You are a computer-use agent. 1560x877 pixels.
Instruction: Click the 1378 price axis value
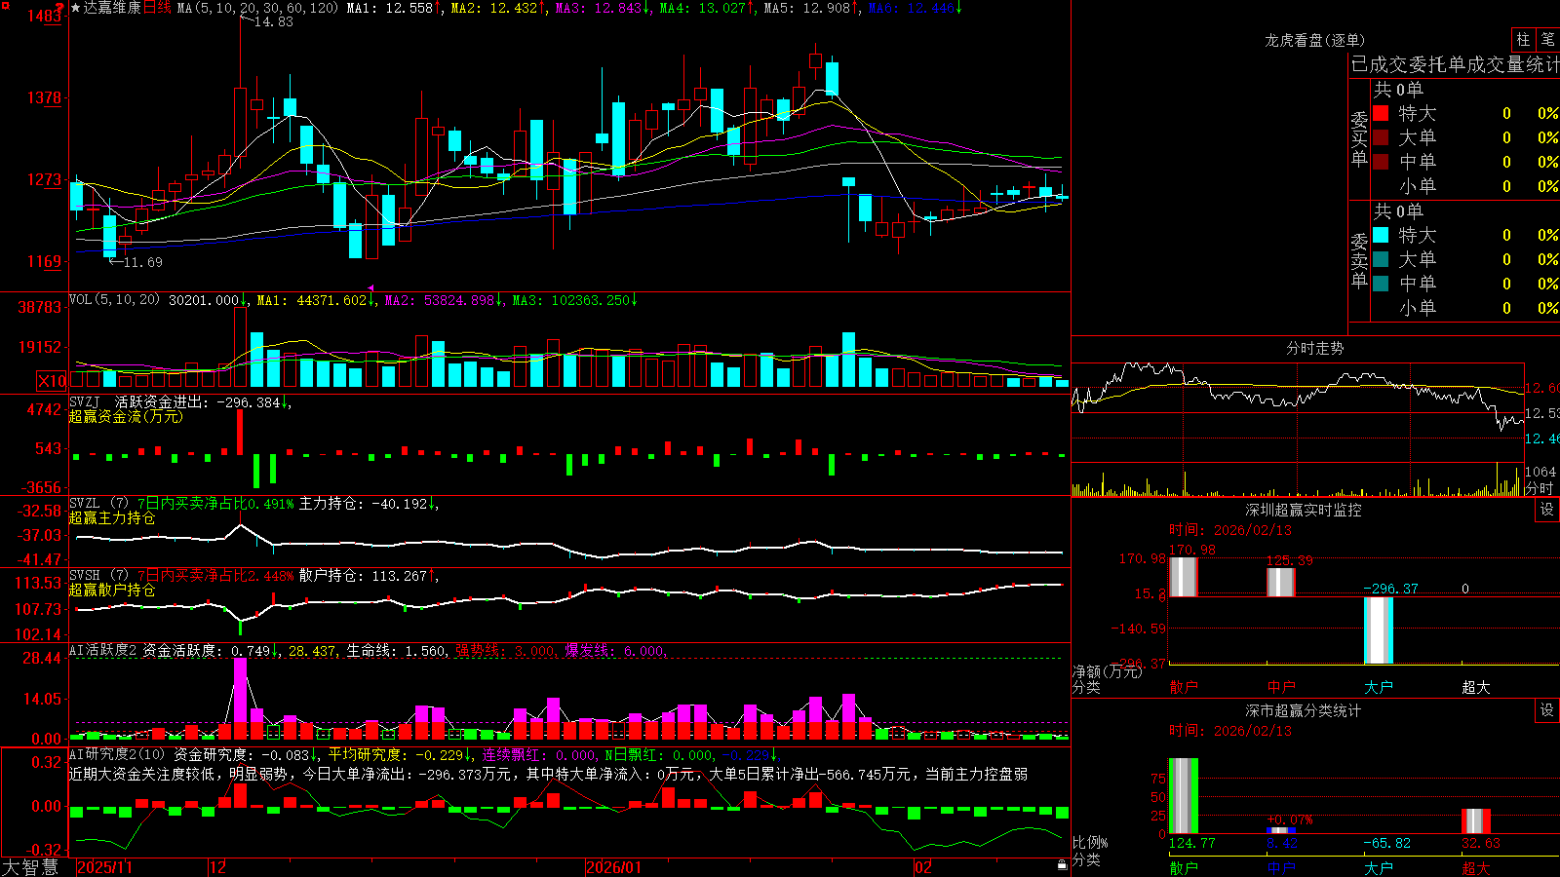click(44, 97)
